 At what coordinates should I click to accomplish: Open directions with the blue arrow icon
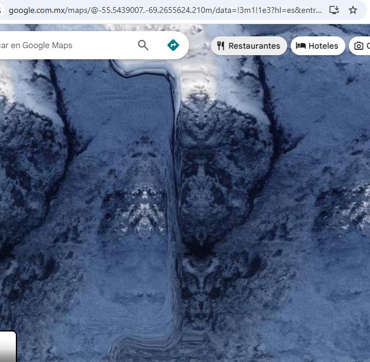[173, 45]
